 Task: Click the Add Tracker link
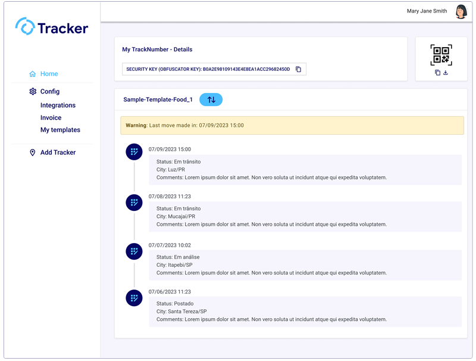coord(58,153)
